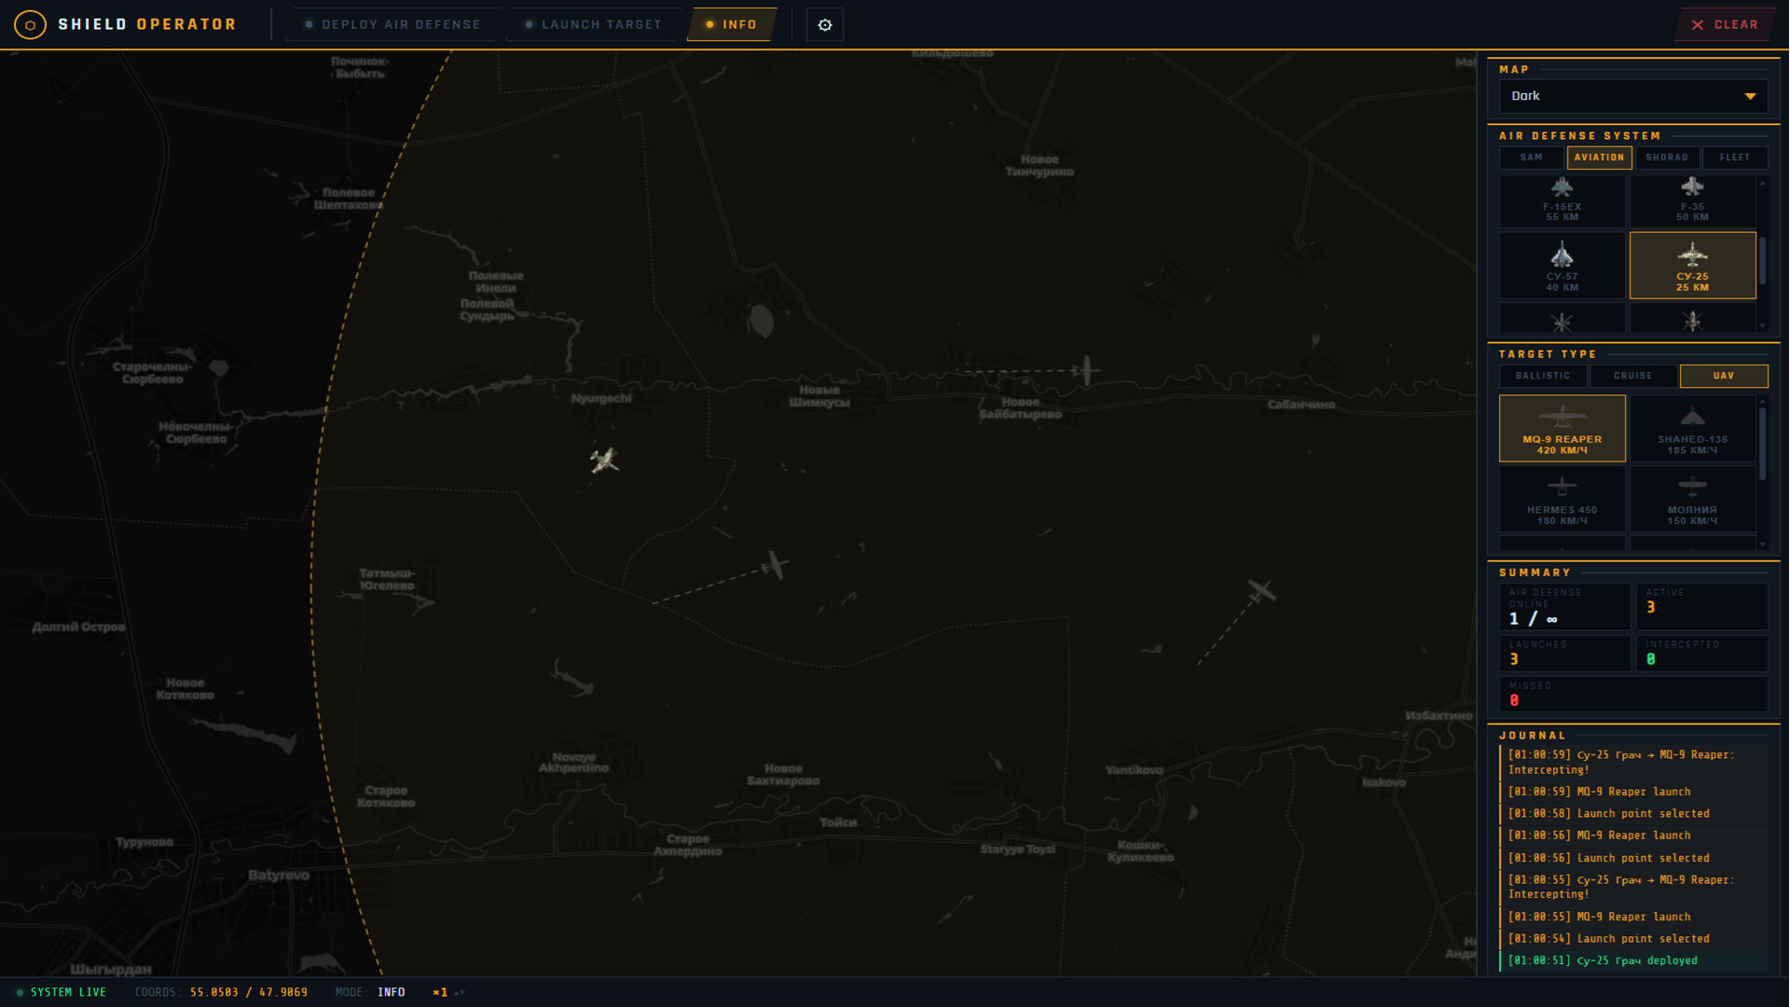Click the target list scroll down arrow
The image size is (1790, 1007).
pyautogui.click(x=1762, y=544)
